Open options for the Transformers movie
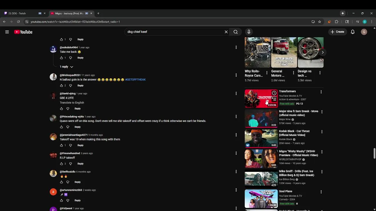This screenshot has width=376, height=211. click(321, 92)
